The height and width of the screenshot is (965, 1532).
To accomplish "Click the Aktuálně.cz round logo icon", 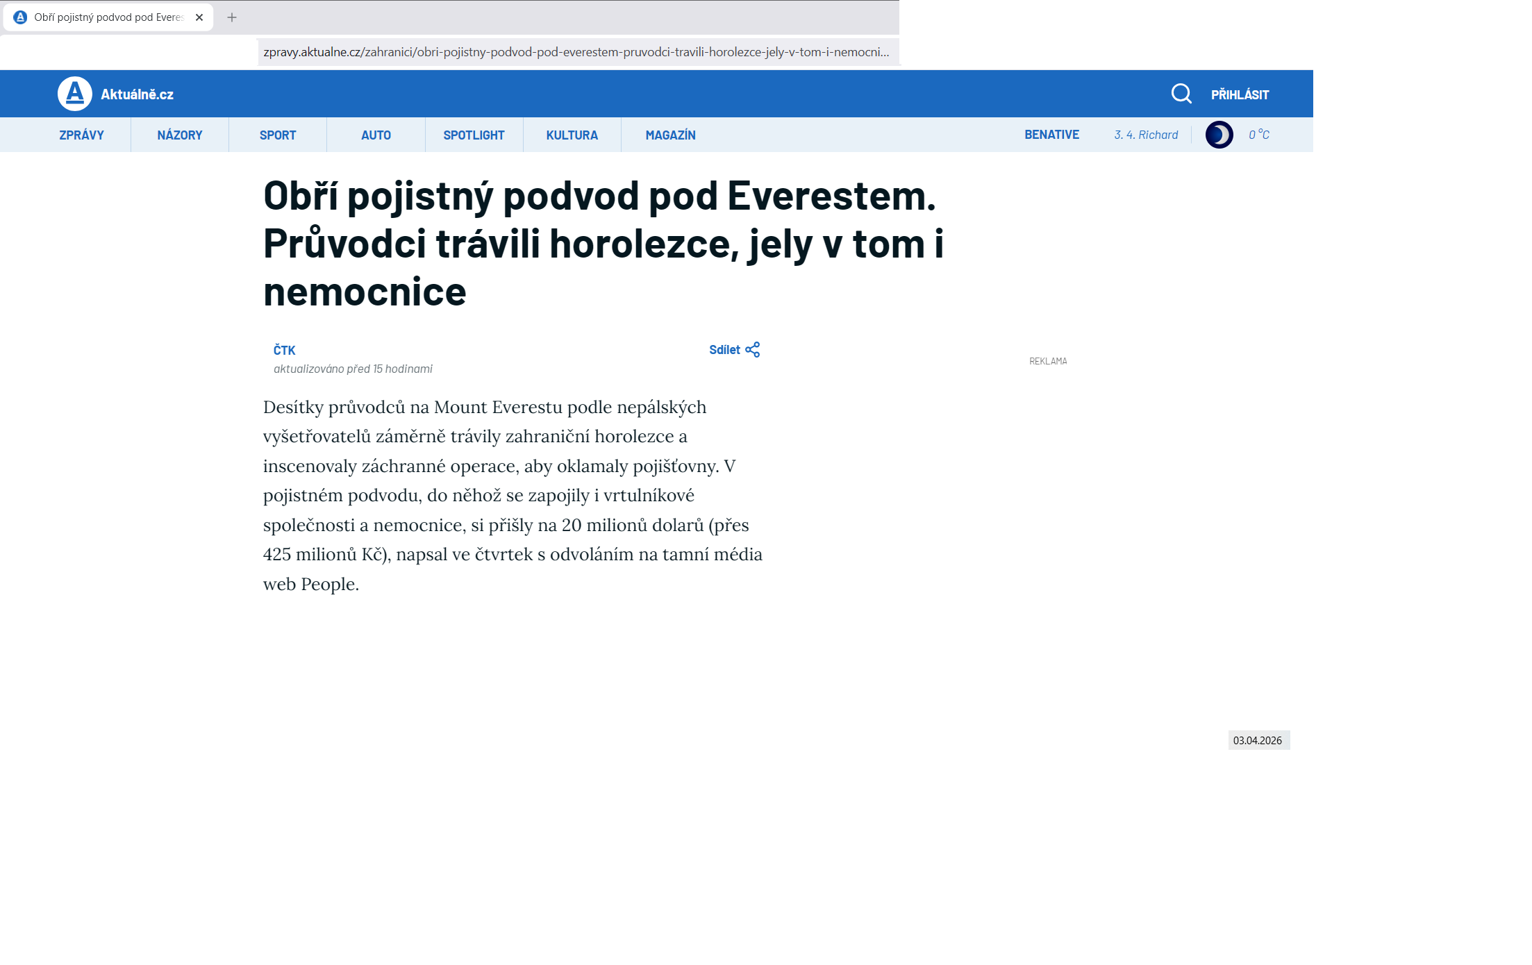I will point(74,94).
